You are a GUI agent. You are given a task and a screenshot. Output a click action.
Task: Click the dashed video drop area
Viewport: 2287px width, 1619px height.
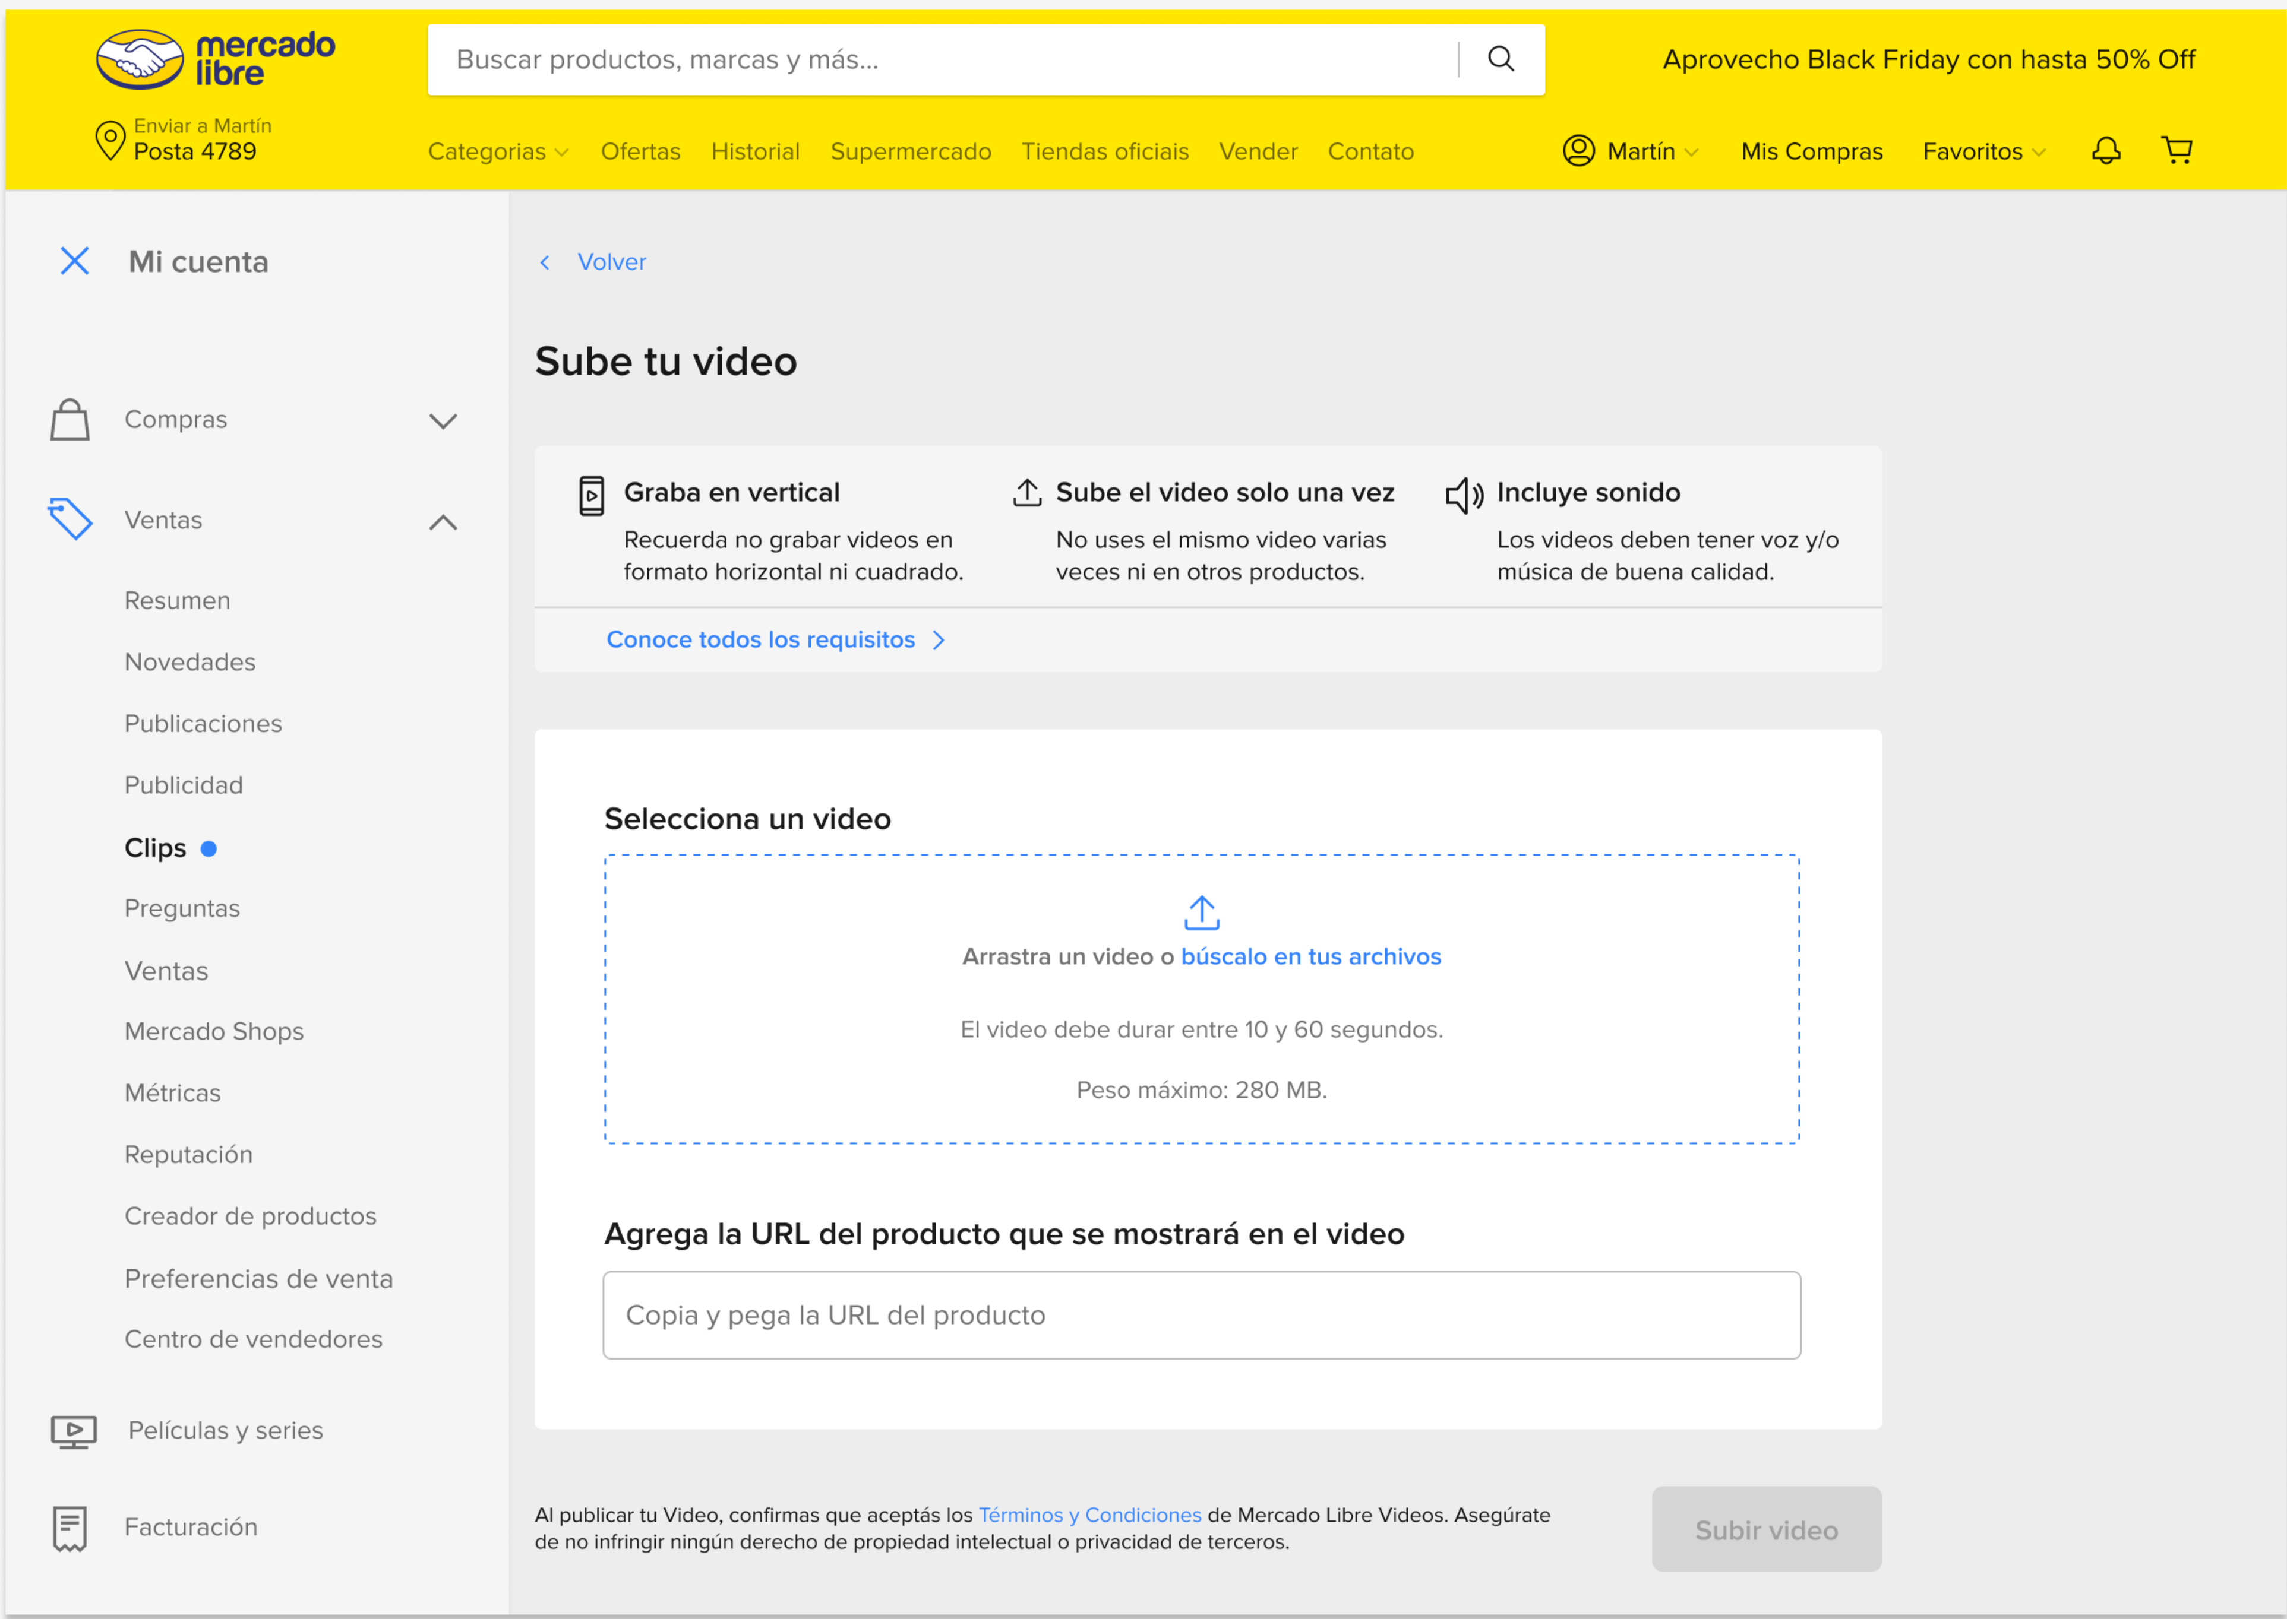tap(1202, 1000)
